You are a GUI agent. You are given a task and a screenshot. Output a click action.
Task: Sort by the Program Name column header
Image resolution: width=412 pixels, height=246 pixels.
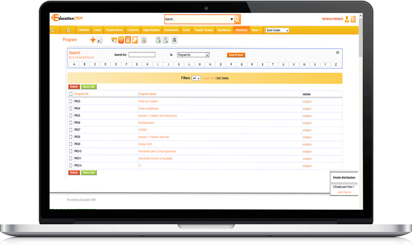(148, 94)
